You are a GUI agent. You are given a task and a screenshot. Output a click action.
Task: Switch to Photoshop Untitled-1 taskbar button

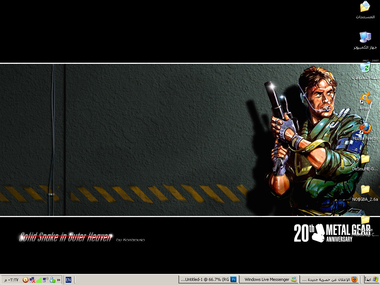click(x=208, y=280)
